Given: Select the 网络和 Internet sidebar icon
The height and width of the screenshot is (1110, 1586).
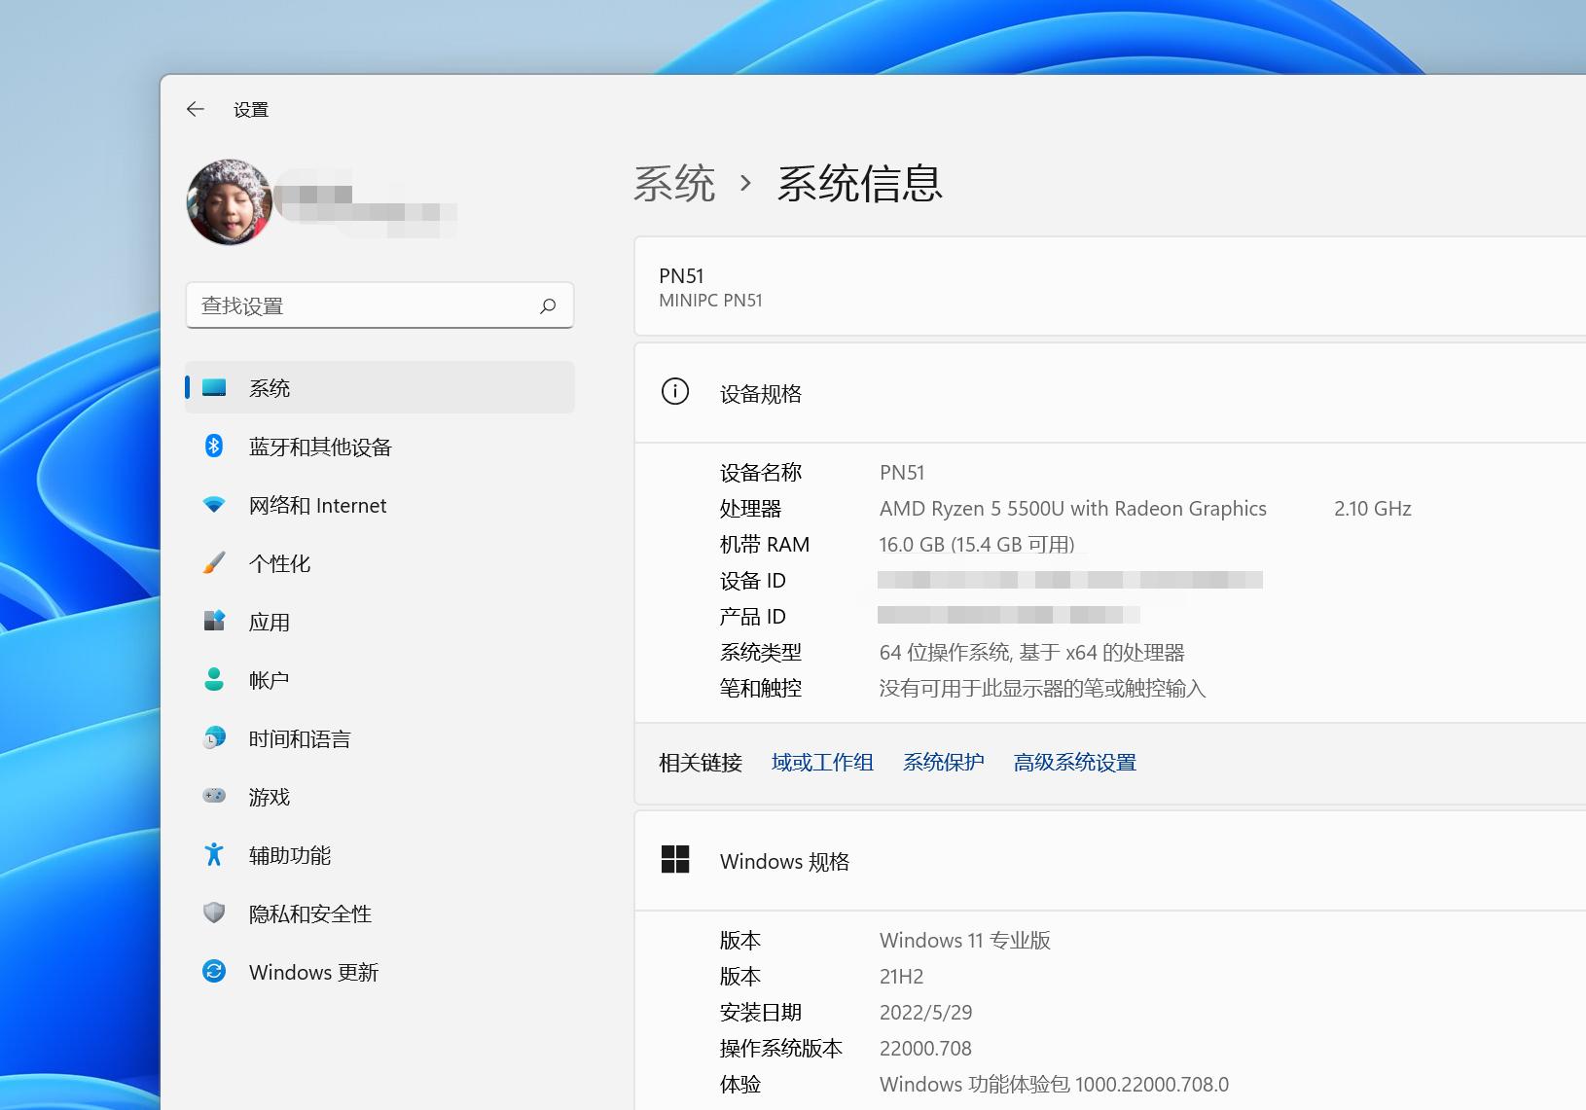Looking at the screenshot, I should [215, 505].
